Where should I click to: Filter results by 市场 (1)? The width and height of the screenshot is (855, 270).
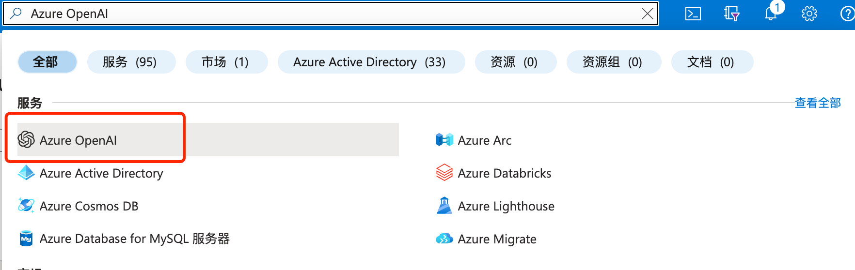point(226,62)
